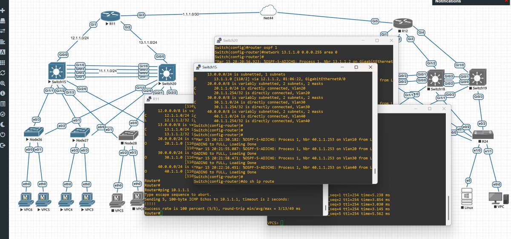This screenshot has width=511, height=239.
Task: Close the Switch20 terminal window
Action: click(x=391, y=40)
